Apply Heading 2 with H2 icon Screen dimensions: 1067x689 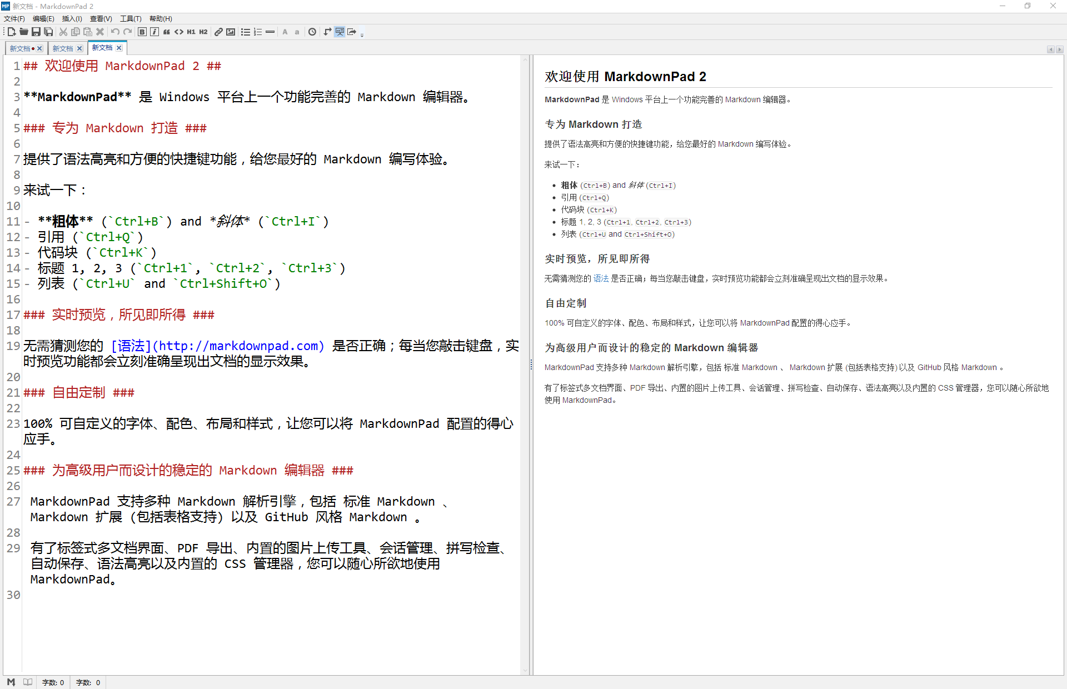203,32
